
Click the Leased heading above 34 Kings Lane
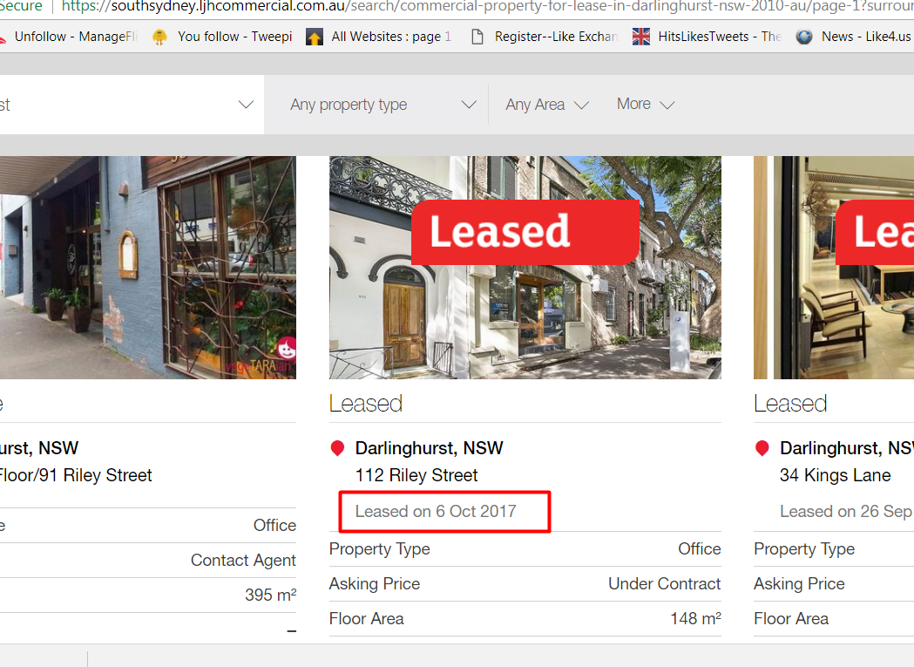coord(790,404)
